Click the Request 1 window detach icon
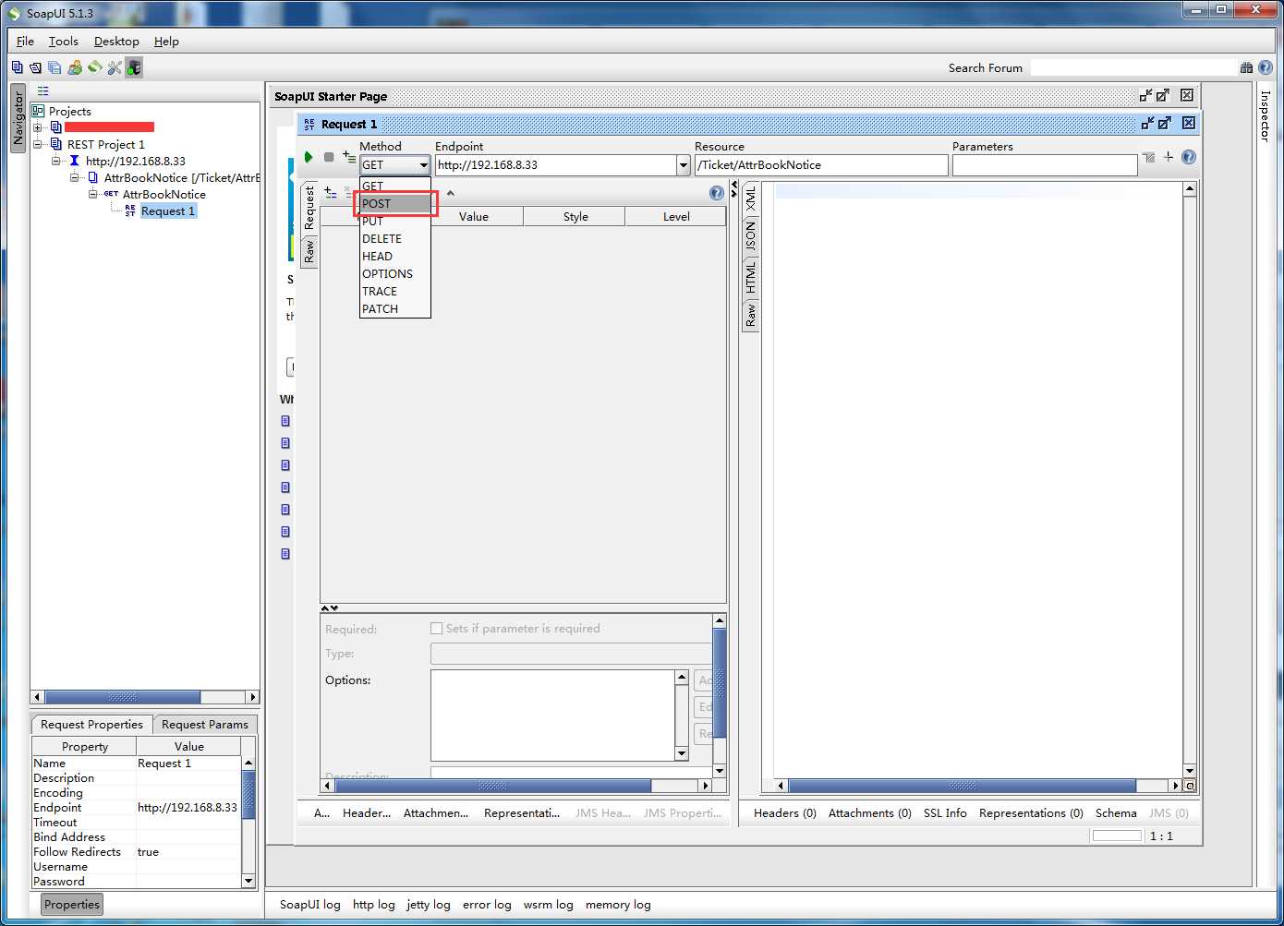Viewport: 1284px width, 926px height. 1147,123
